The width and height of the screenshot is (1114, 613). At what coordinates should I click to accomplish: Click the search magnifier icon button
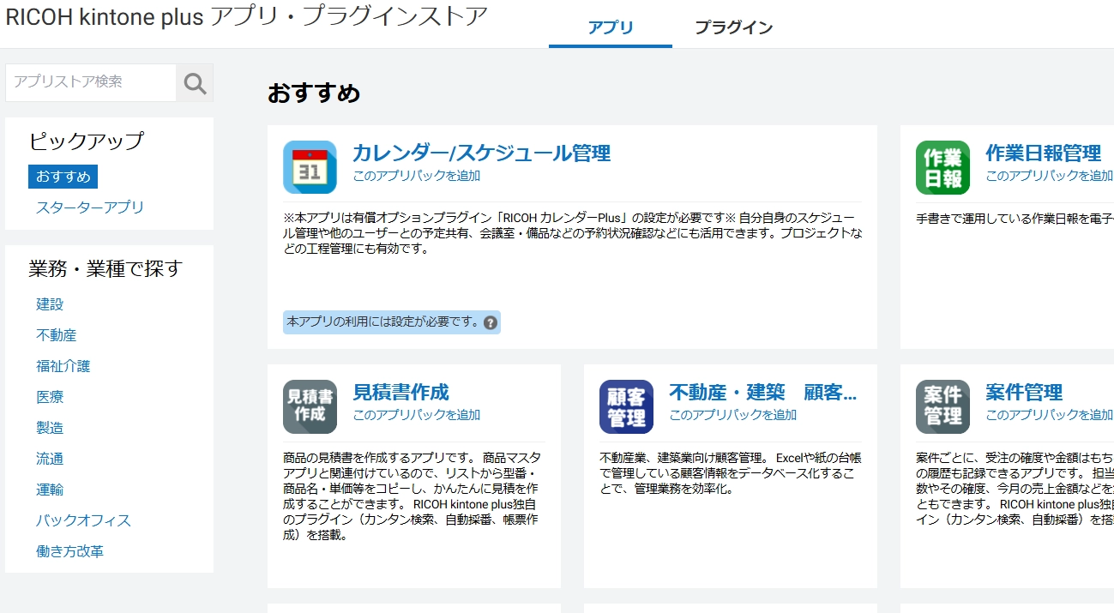pyautogui.click(x=195, y=83)
